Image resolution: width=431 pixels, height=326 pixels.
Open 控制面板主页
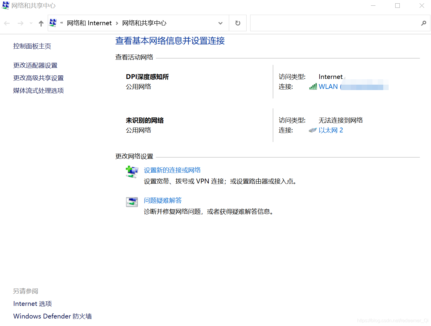click(x=32, y=46)
